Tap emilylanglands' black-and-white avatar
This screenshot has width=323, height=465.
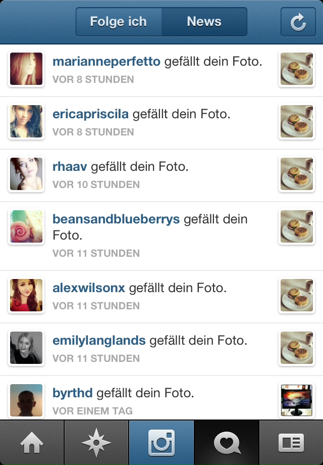click(26, 348)
